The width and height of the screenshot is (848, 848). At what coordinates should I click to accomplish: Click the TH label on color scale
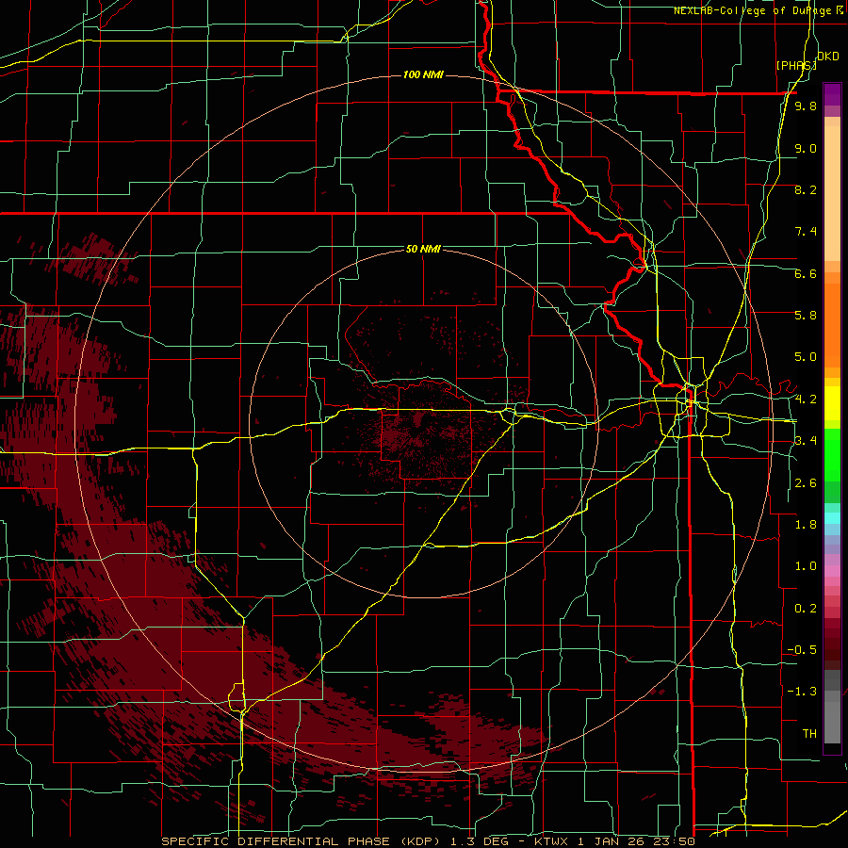809,733
